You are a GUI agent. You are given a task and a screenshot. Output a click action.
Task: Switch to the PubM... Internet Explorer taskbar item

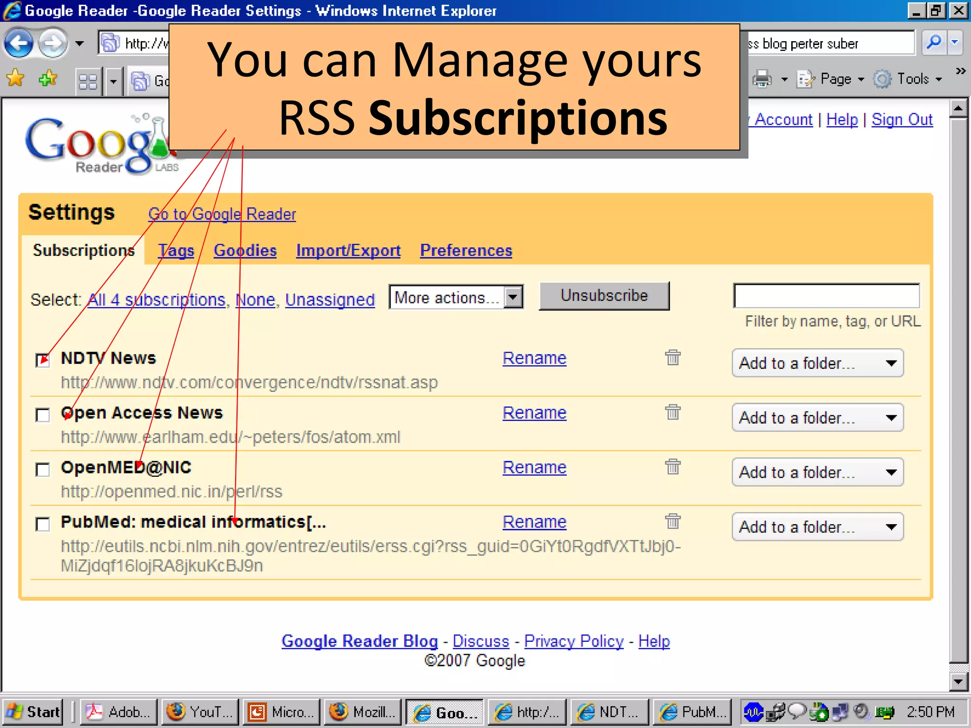point(691,712)
